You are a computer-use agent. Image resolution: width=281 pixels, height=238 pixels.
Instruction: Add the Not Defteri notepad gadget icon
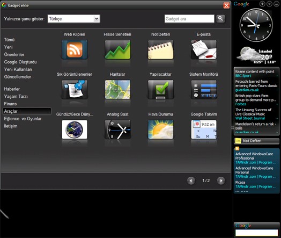[x=160, y=50]
